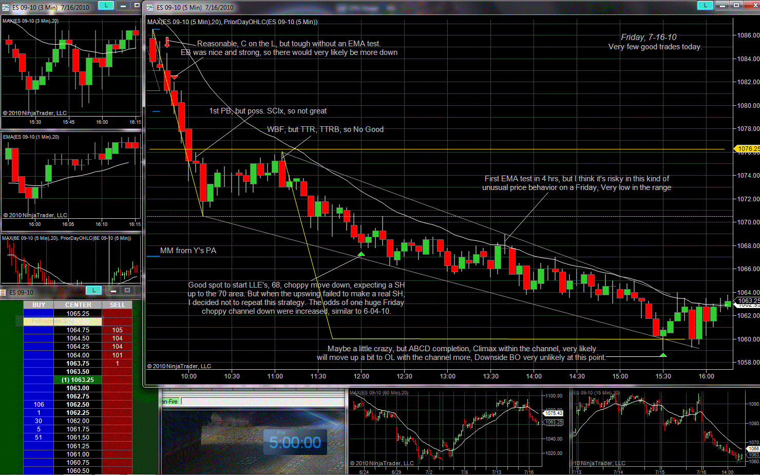760x475 pixels.
Task: Click the BUY column header
Action: [x=39, y=305]
